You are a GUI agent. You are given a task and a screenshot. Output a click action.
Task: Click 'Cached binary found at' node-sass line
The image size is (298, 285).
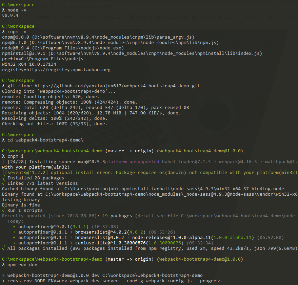(143, 189)
